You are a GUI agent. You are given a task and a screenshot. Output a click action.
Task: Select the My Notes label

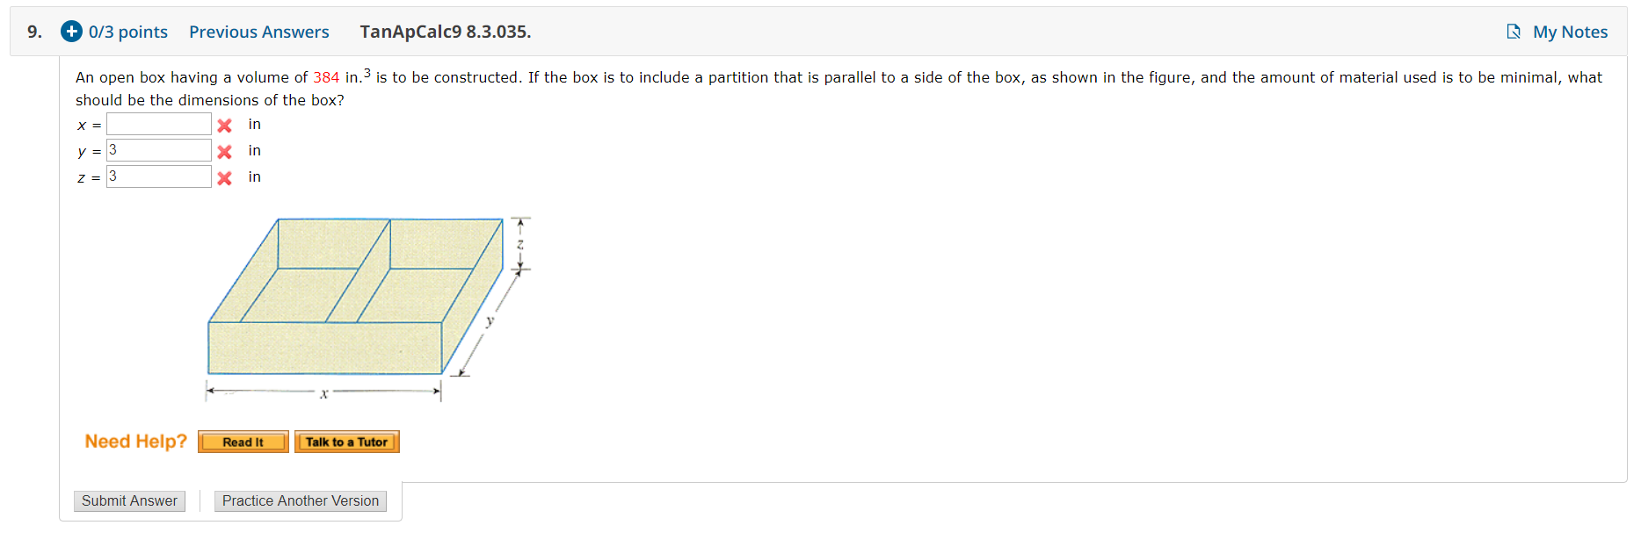(x=1570, y=32)
